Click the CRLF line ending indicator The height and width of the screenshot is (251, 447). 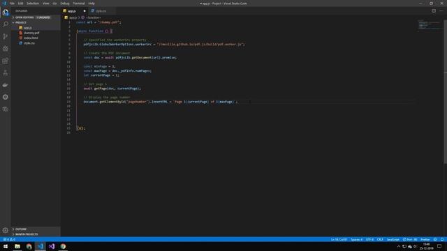click(x=380, y=239)
